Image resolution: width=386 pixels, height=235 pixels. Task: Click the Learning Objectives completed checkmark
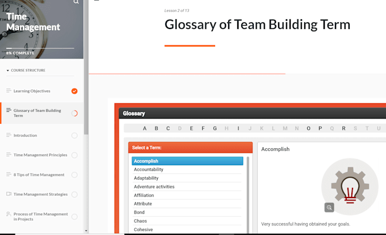click(74, 91)
